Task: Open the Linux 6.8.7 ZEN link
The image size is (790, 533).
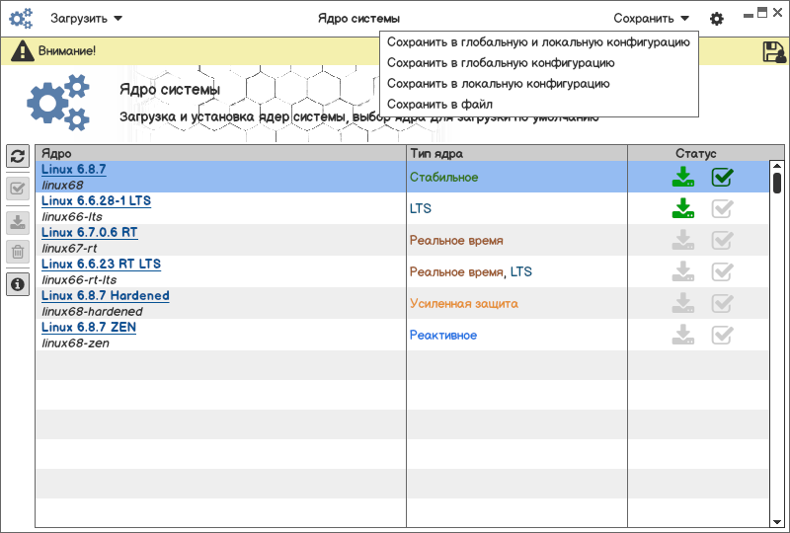Action: coord(89,328)
